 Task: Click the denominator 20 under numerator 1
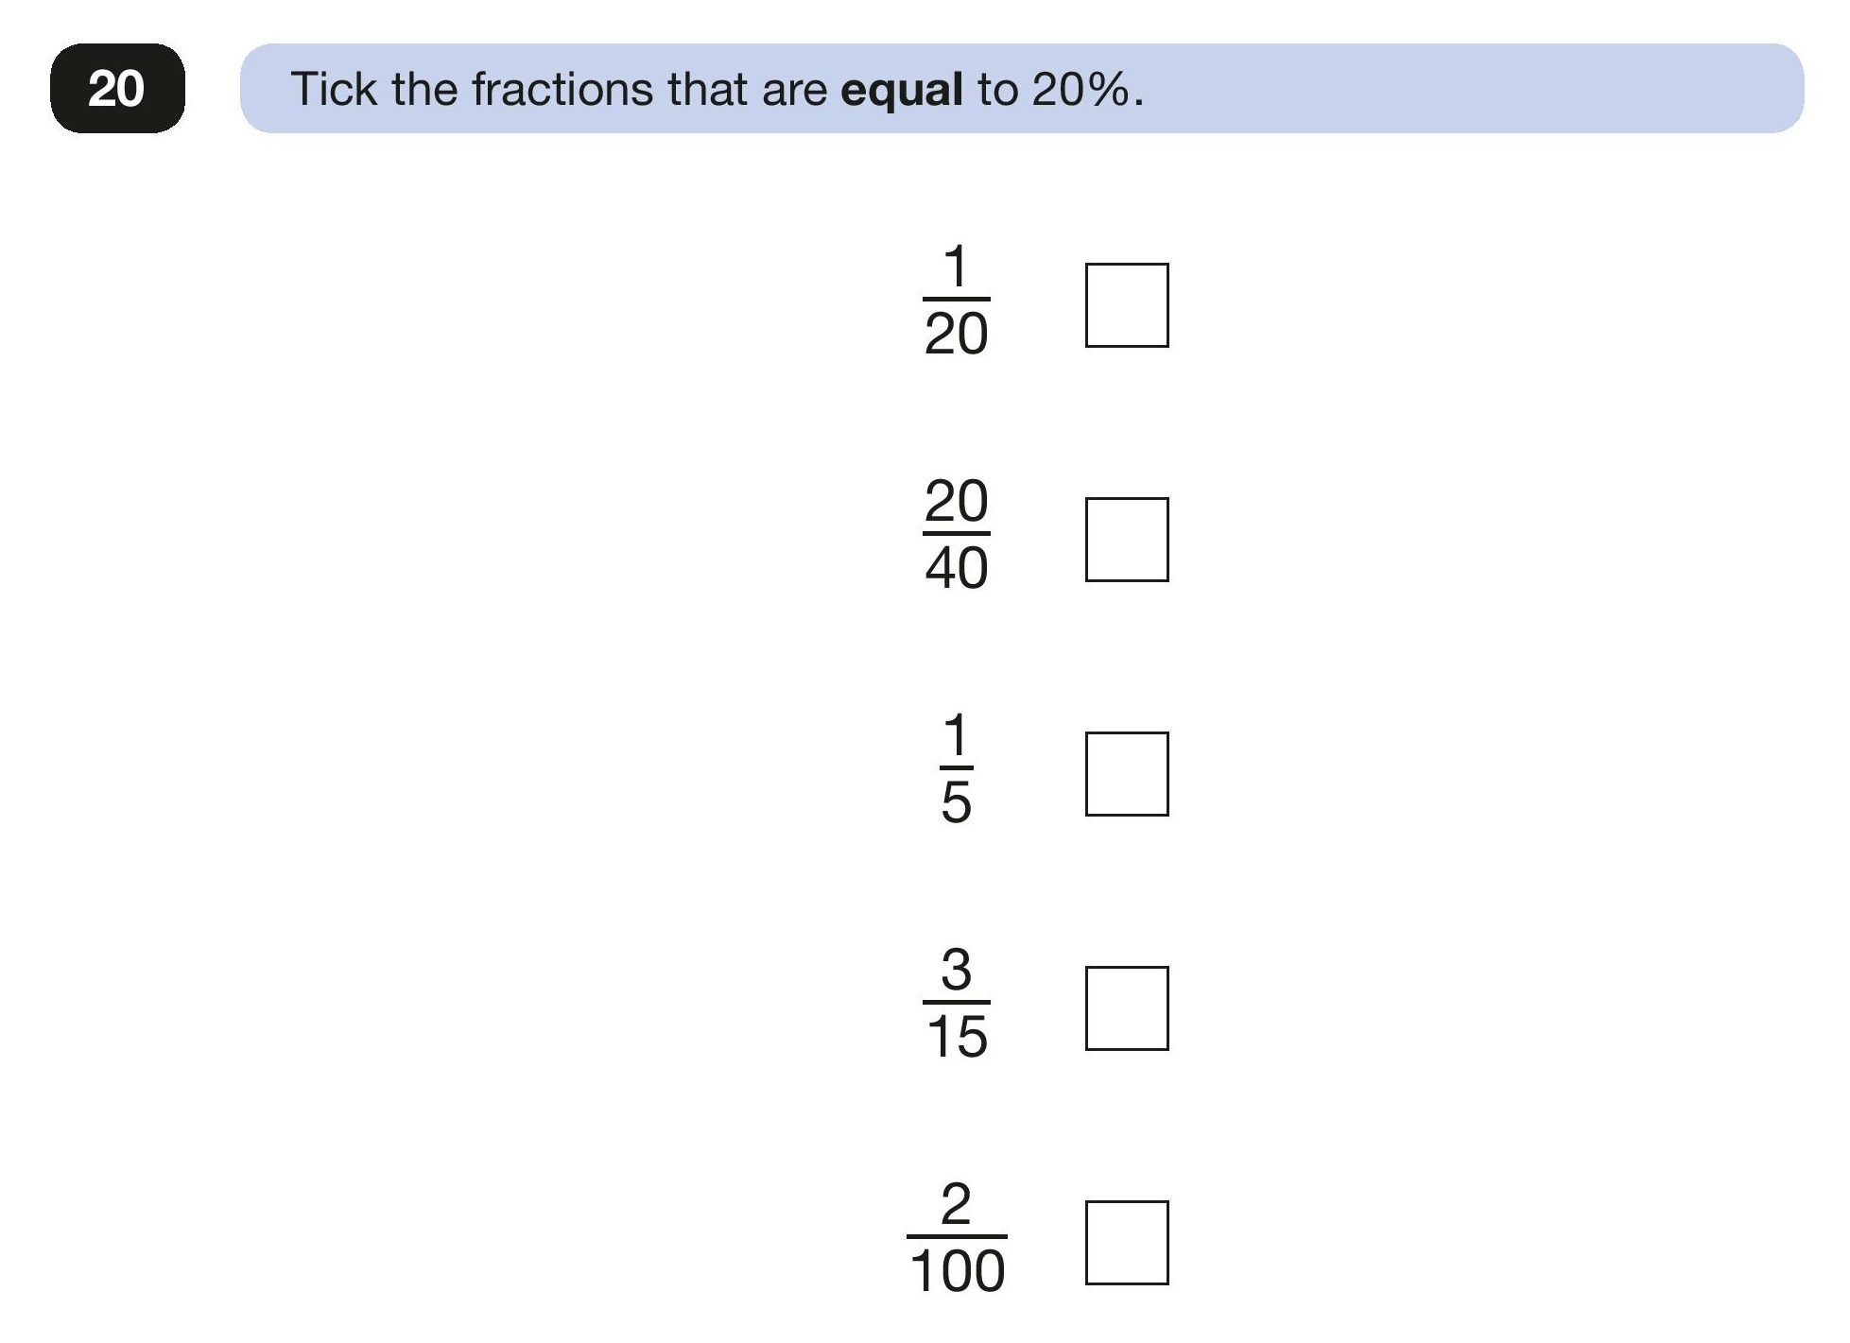[x=957, y=334]
